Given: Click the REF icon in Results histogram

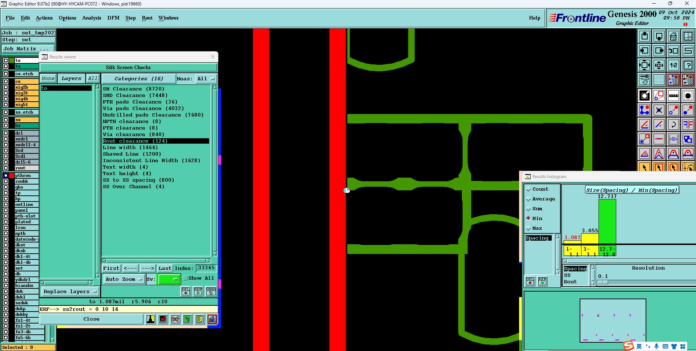Looking at the screenshot, I should click(x=542, y=281).
